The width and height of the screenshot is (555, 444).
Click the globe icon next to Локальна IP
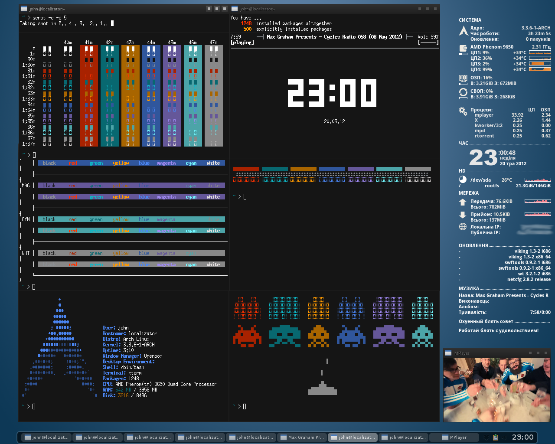tap(462, 226)
